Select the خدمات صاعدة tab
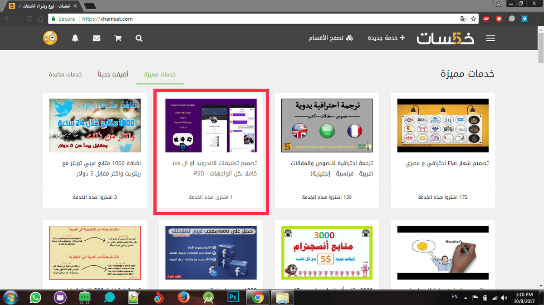Screen dimensions: 544x305 click(65, 74)
